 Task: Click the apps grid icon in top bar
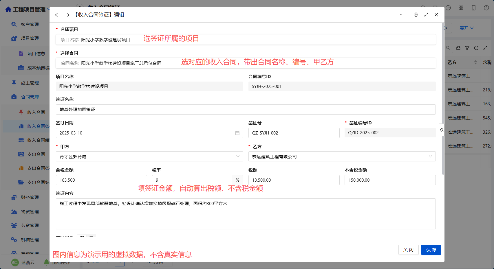click(x=461, y=8)
